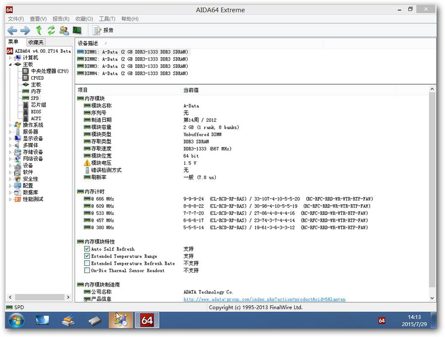Click the details pane scroll up arrow
This screenshot has height=337, width=445.
click(432, 89)
